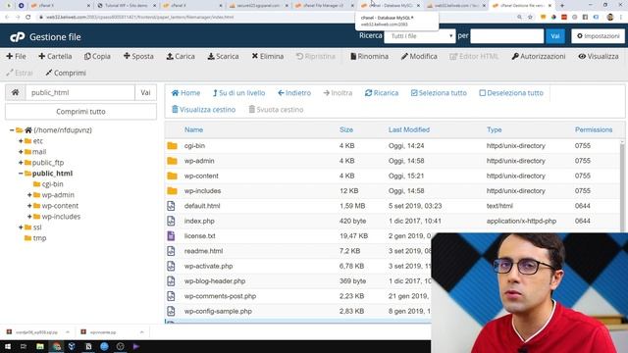Select the wp-content folder icon in the list

coord(173,176)
